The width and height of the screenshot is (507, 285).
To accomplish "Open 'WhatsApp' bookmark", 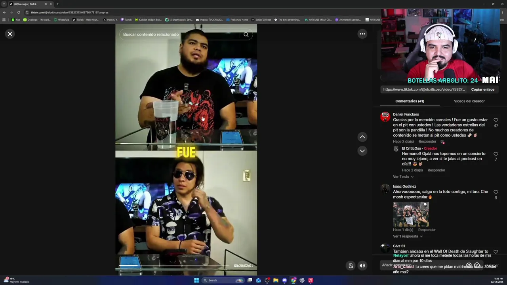I will (61, 19).
